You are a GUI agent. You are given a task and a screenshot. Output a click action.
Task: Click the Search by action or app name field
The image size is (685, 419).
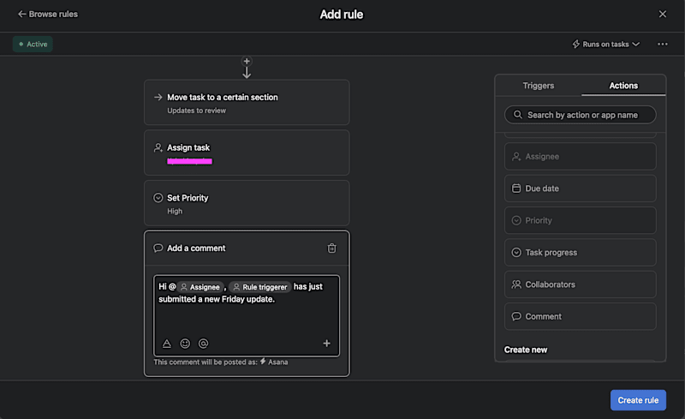[581, 115]
